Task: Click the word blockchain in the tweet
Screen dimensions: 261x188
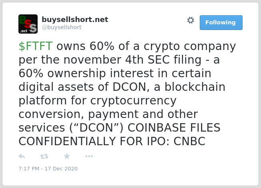Action: click(x=195, y=87)
